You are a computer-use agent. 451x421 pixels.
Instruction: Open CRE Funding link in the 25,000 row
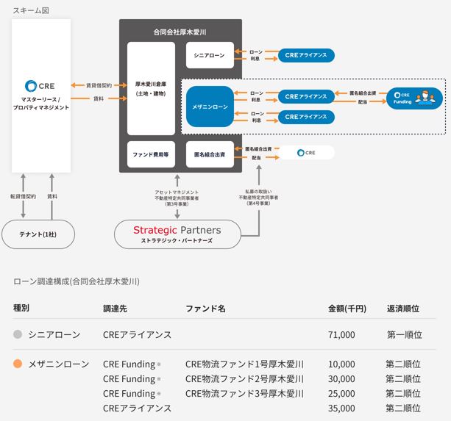point(129,393)
